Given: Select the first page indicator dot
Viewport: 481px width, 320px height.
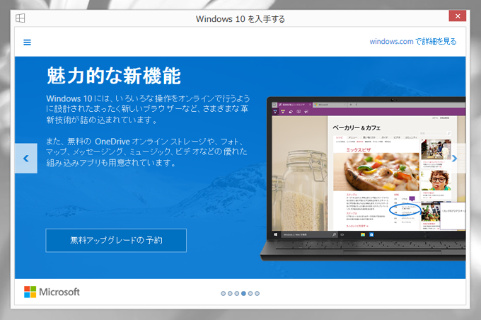Looking at the screenshot, I should 223,294.
